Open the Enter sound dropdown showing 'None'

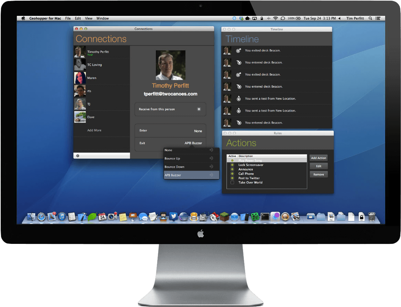tap(198, 131)
